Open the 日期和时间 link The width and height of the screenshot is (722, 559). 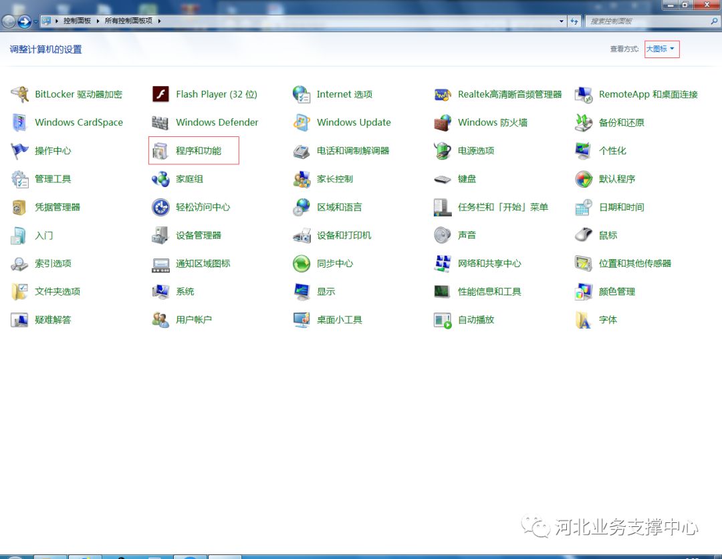(621, 208)
